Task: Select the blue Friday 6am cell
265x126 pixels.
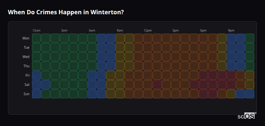Action: 92,75
